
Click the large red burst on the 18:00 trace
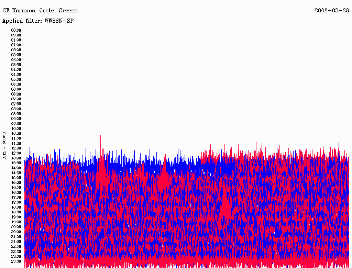click(225, 207)
